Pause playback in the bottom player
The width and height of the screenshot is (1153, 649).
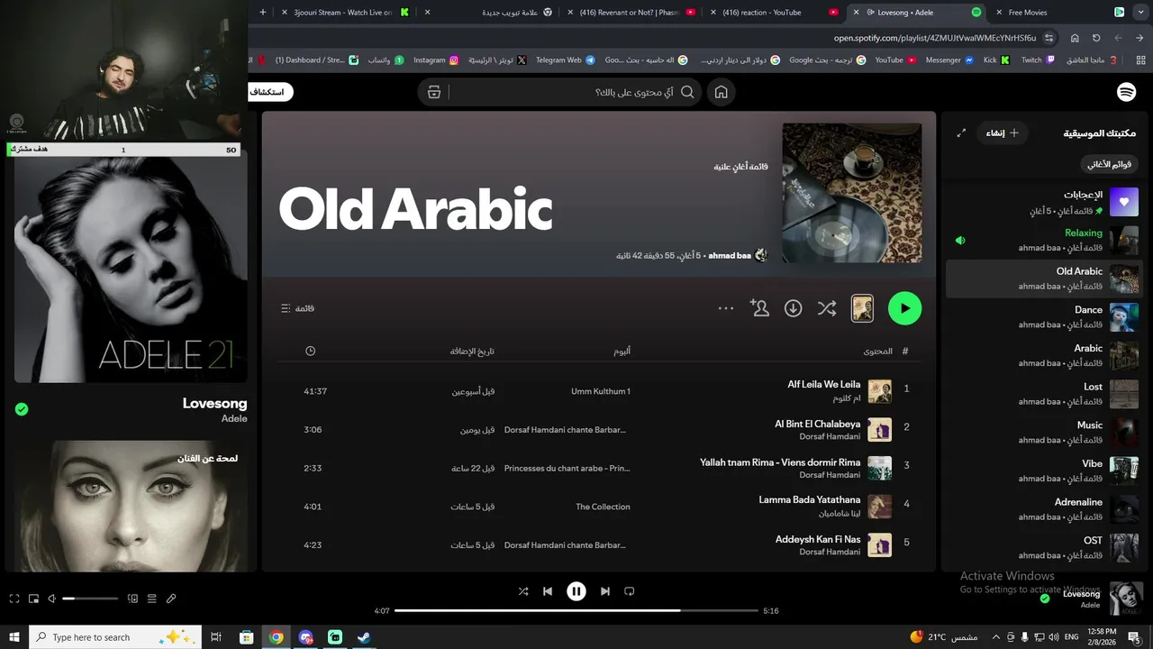[576, 591]
